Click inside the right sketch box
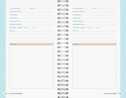The height and width of the screenshot is (98, 126). coord(94,67)
